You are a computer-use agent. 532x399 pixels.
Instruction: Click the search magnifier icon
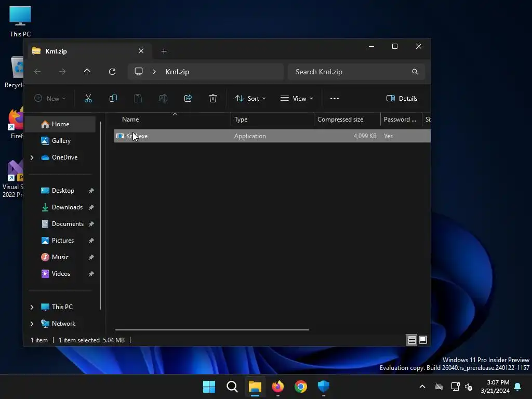coord(415,72)
